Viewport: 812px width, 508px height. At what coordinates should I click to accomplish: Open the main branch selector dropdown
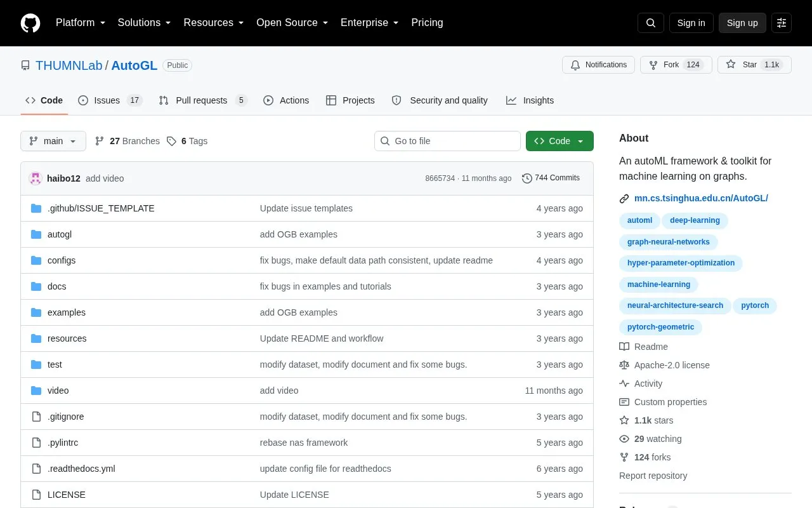tap(53, 141)
